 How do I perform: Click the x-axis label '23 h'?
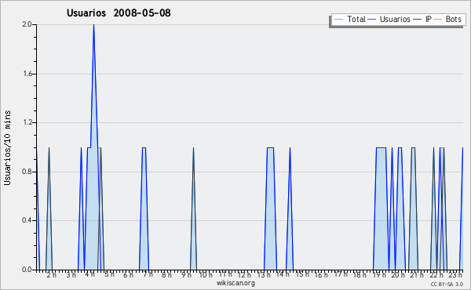coord(455,274)
